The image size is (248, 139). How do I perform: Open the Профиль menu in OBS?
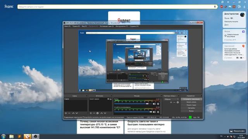[x=93, y=26]
